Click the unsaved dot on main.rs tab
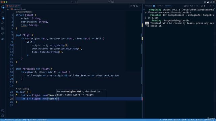Image resolution: width=216 pixels, height=121 pixels. tap(19, 6)
